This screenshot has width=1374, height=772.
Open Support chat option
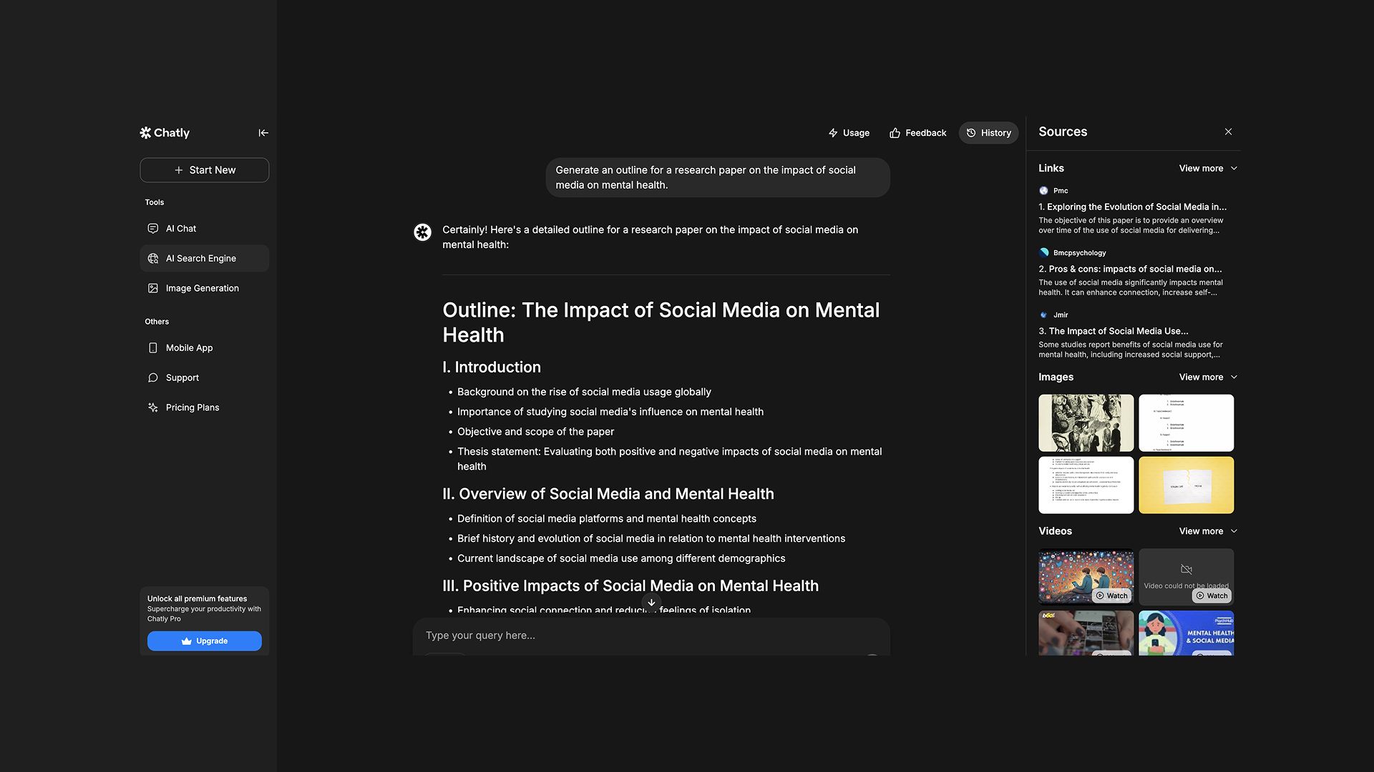182,378
